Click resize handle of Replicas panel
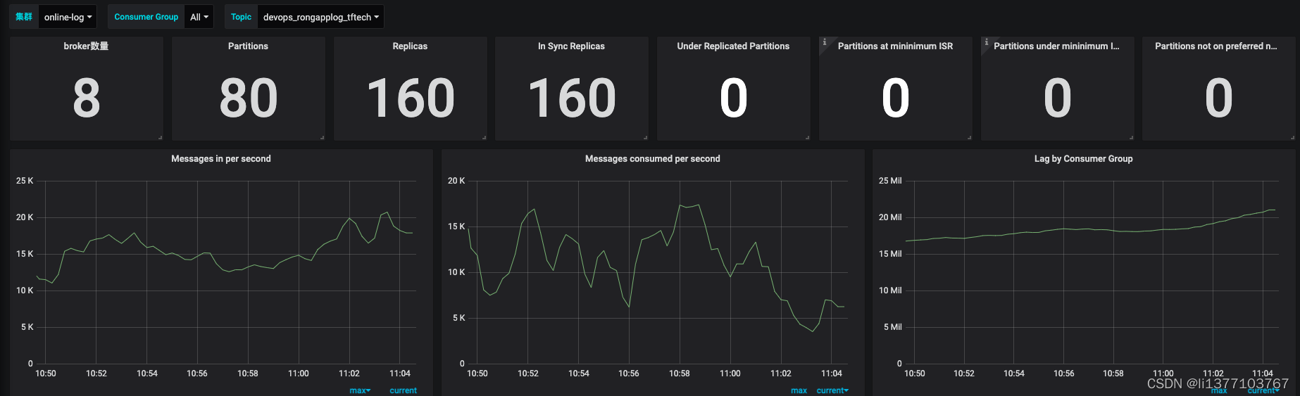 tap(485, 138)
